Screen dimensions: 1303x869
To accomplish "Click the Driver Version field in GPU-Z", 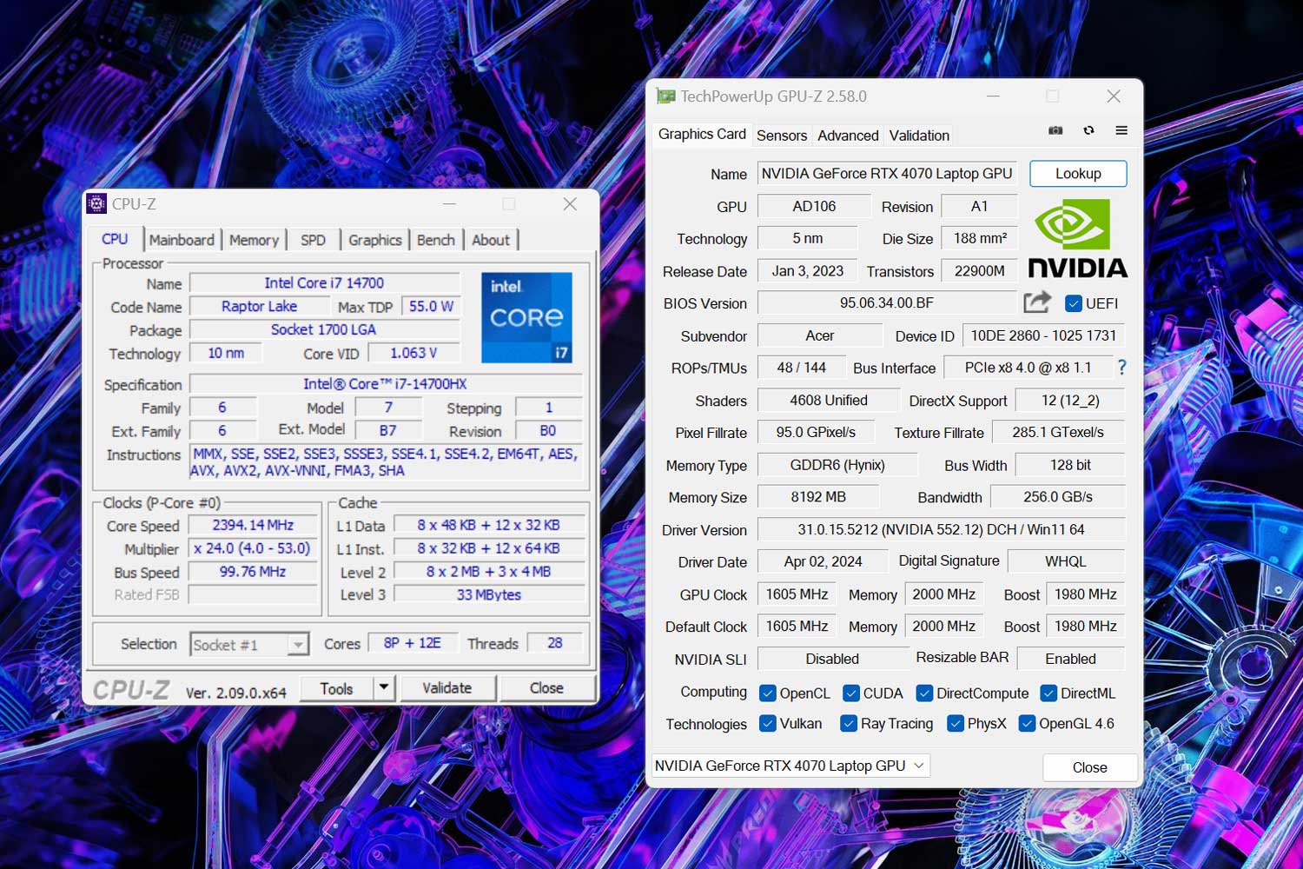I will (x=942, y=529).
